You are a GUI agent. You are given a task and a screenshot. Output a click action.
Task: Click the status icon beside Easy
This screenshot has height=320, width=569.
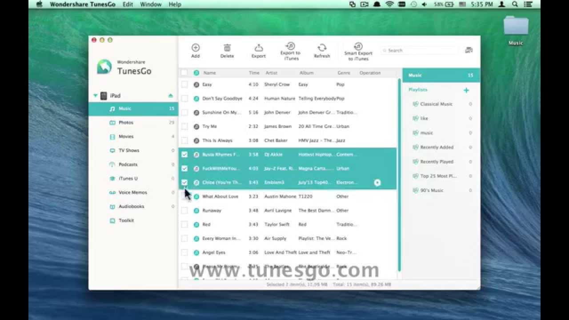point(196,84)
